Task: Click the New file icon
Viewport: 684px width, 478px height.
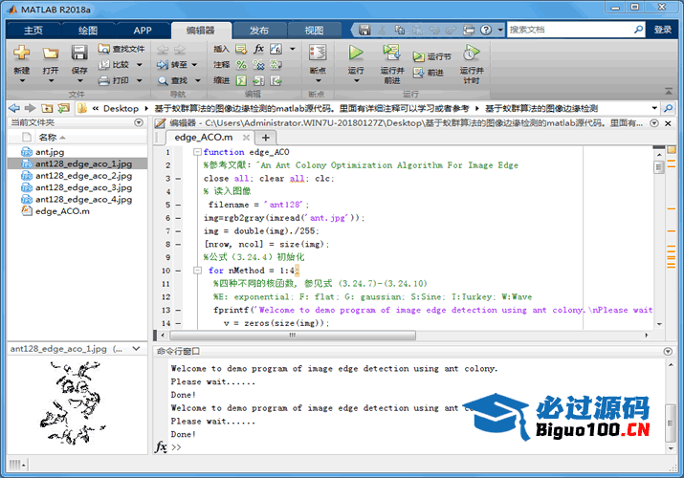Action: click(21, 53)
